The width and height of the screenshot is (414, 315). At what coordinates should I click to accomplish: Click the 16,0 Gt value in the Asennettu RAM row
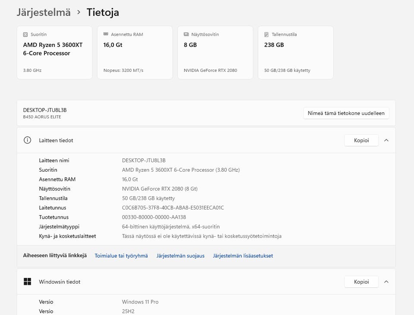click(x=130, y=179)
